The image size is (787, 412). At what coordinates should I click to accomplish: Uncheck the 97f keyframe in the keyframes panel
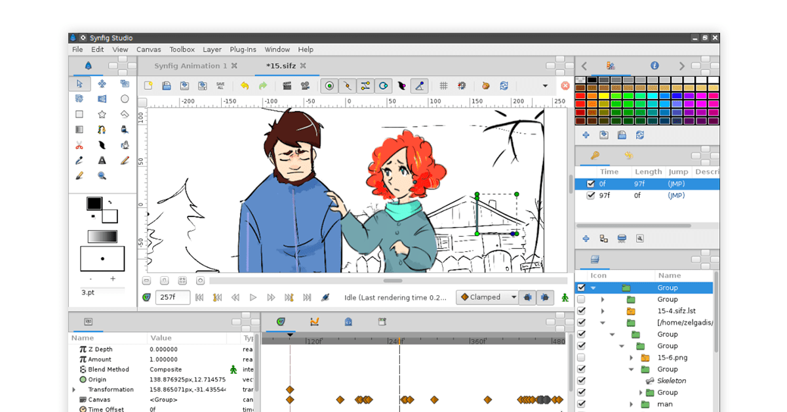[x=591, y=194]
